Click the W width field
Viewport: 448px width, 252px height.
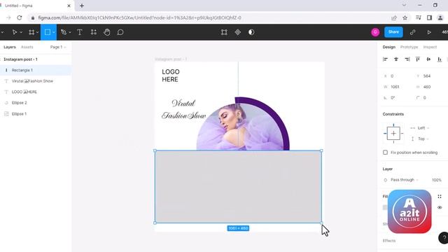pos(397,87)
